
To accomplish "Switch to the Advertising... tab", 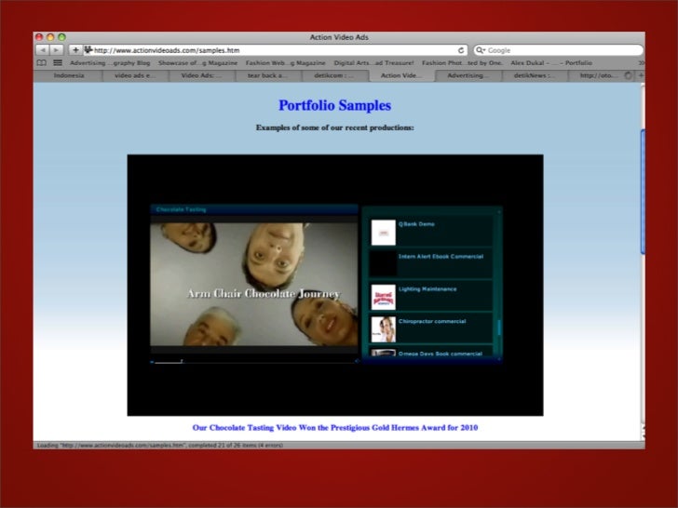I will pos(468,75).
